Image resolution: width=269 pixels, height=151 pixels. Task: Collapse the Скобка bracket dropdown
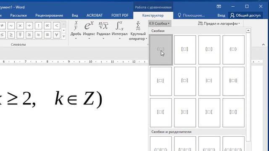160,23
